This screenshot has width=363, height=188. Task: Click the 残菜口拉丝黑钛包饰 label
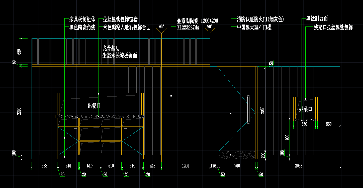(333, 27)
